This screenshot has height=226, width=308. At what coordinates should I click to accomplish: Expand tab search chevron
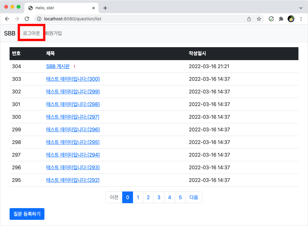click(301, 8)
